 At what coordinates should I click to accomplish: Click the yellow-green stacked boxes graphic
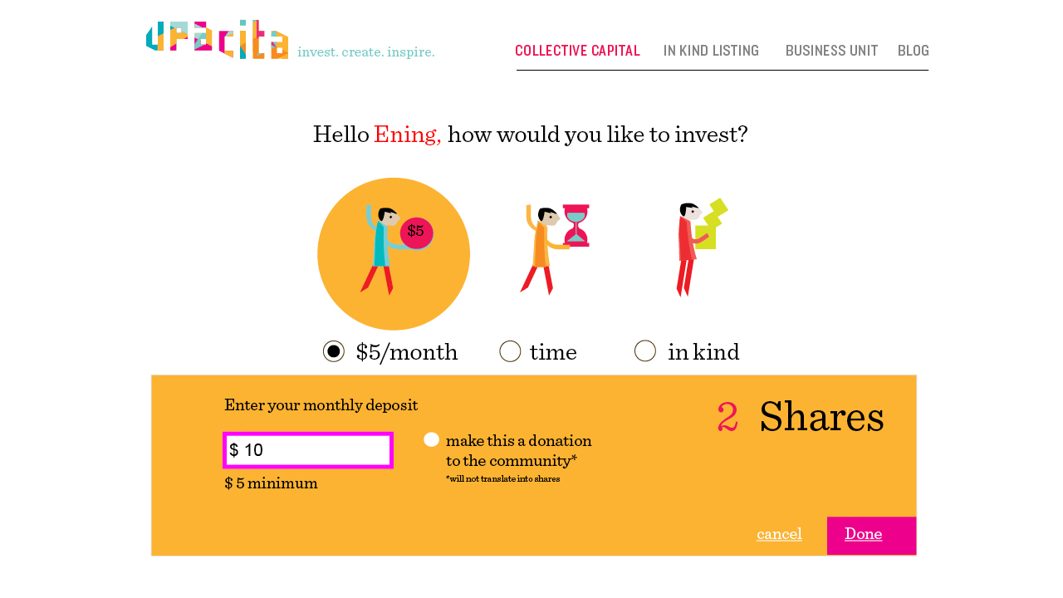coord(711,224)
